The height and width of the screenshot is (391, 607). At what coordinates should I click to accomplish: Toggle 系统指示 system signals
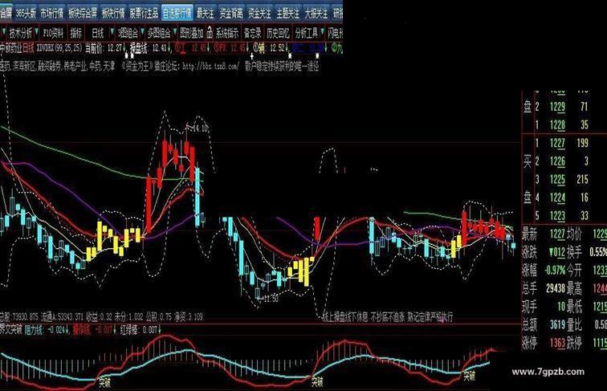click(x=227, y=33)
